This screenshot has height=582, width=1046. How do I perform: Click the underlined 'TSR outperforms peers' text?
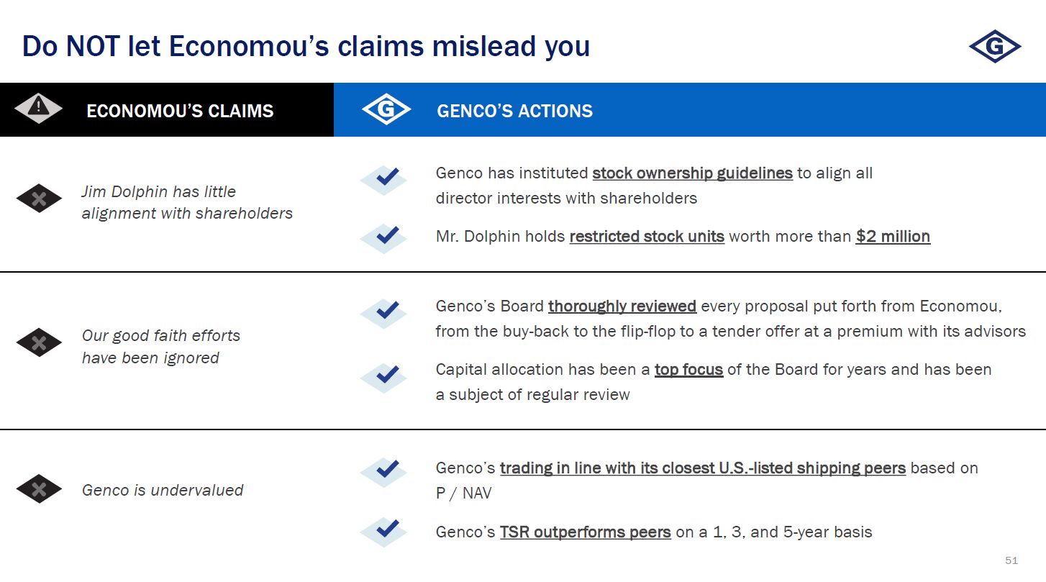click(x=586, y=532)
